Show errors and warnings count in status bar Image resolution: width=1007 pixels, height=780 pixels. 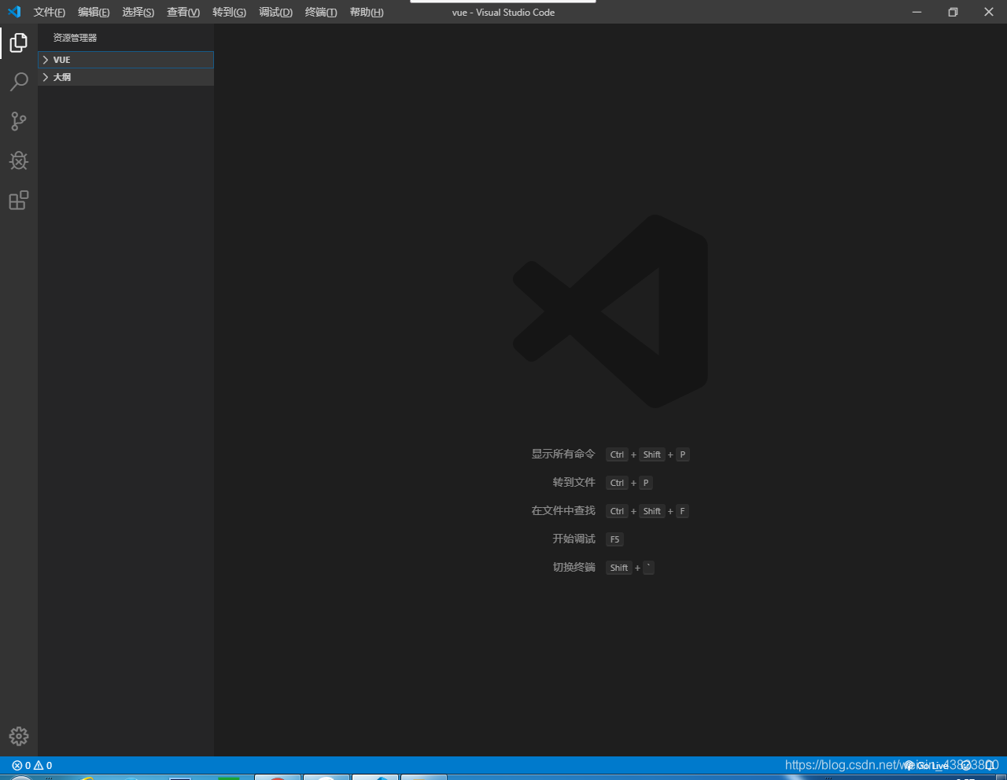(x=32, y=765)
